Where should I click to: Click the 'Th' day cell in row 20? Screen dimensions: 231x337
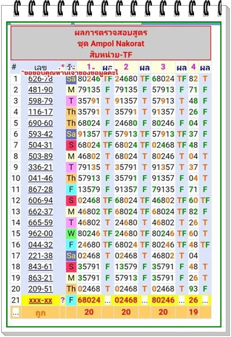71,289
